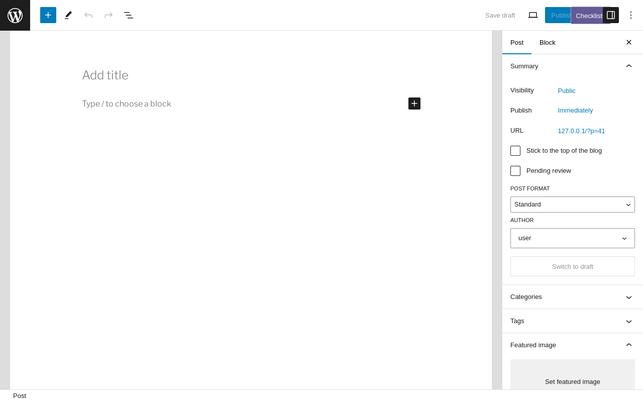643x402 pixels.
Task: Click the WordPress logo to view posts
Action: tap(15, 15)
